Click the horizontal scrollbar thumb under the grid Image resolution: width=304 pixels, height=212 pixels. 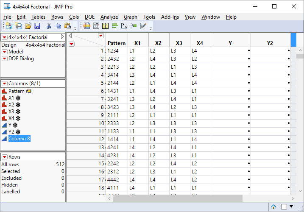point(178,198)
